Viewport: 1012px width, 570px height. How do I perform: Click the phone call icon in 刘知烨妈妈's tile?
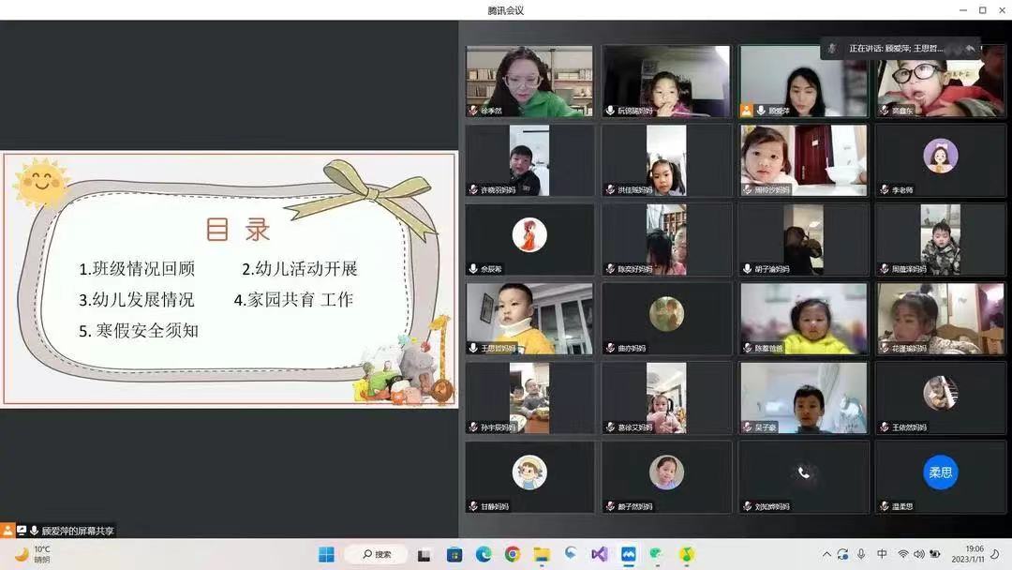[803, 472]
